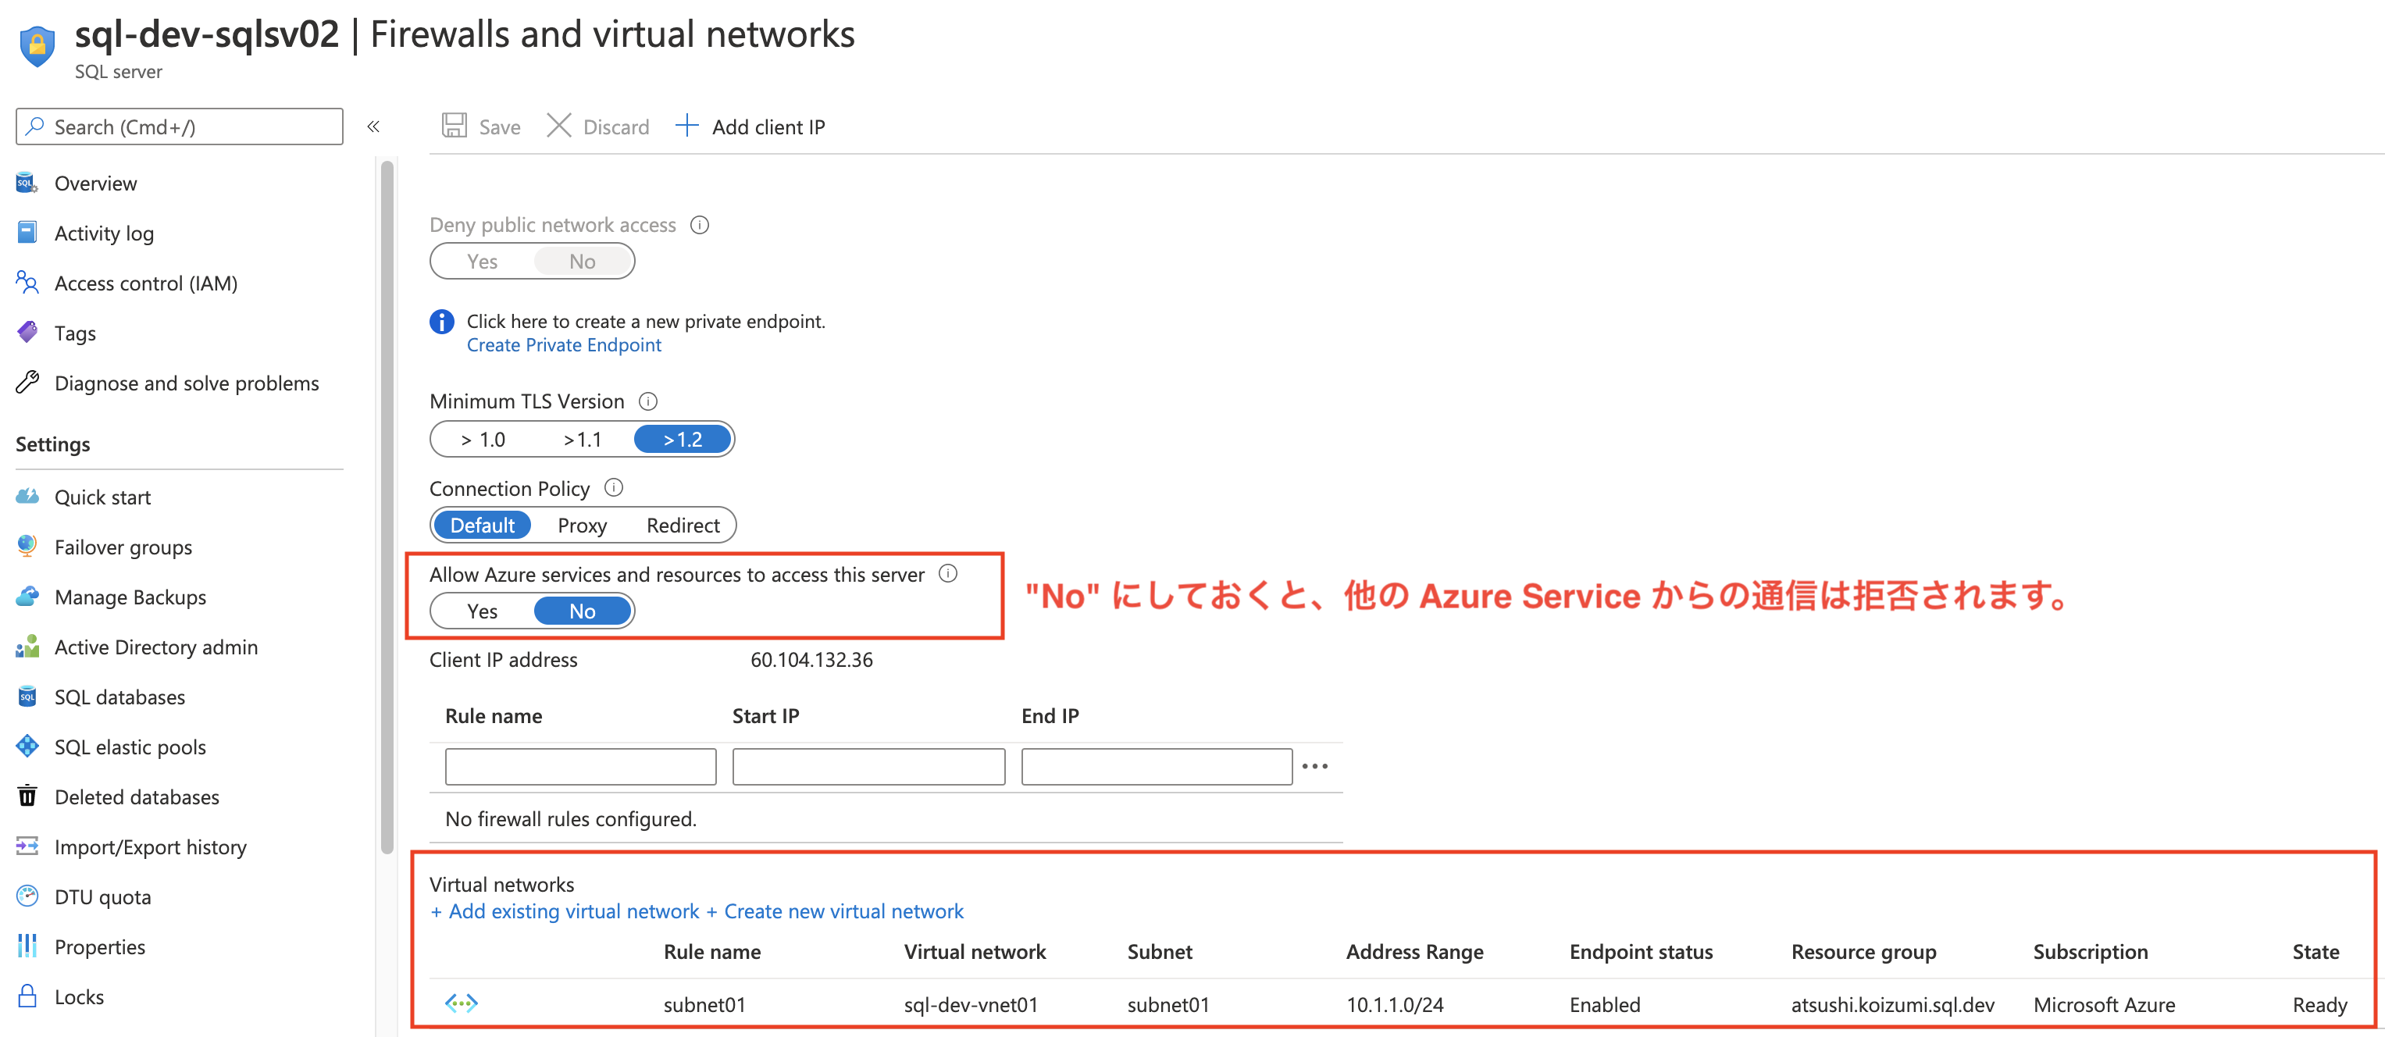Click the Rule name input field
This screenshot has height=1037, width=2385.
coord(580,767)
